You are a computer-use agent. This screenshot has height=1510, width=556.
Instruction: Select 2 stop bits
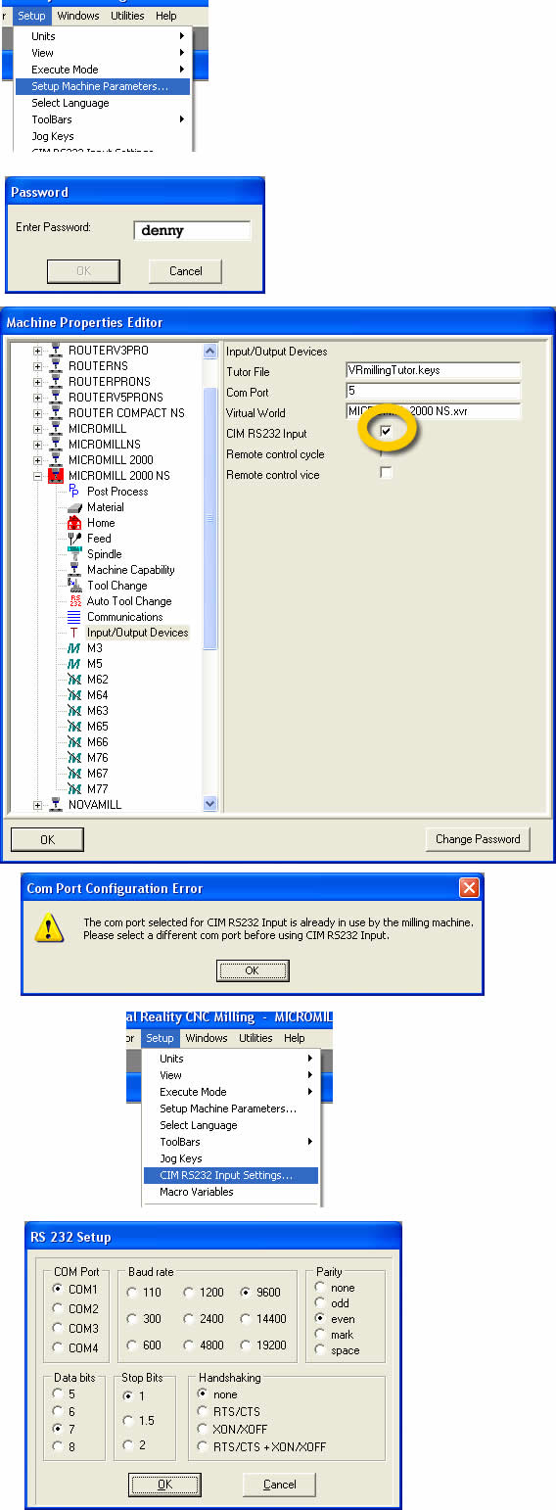pyautogui.click(x=128, y=1445)
